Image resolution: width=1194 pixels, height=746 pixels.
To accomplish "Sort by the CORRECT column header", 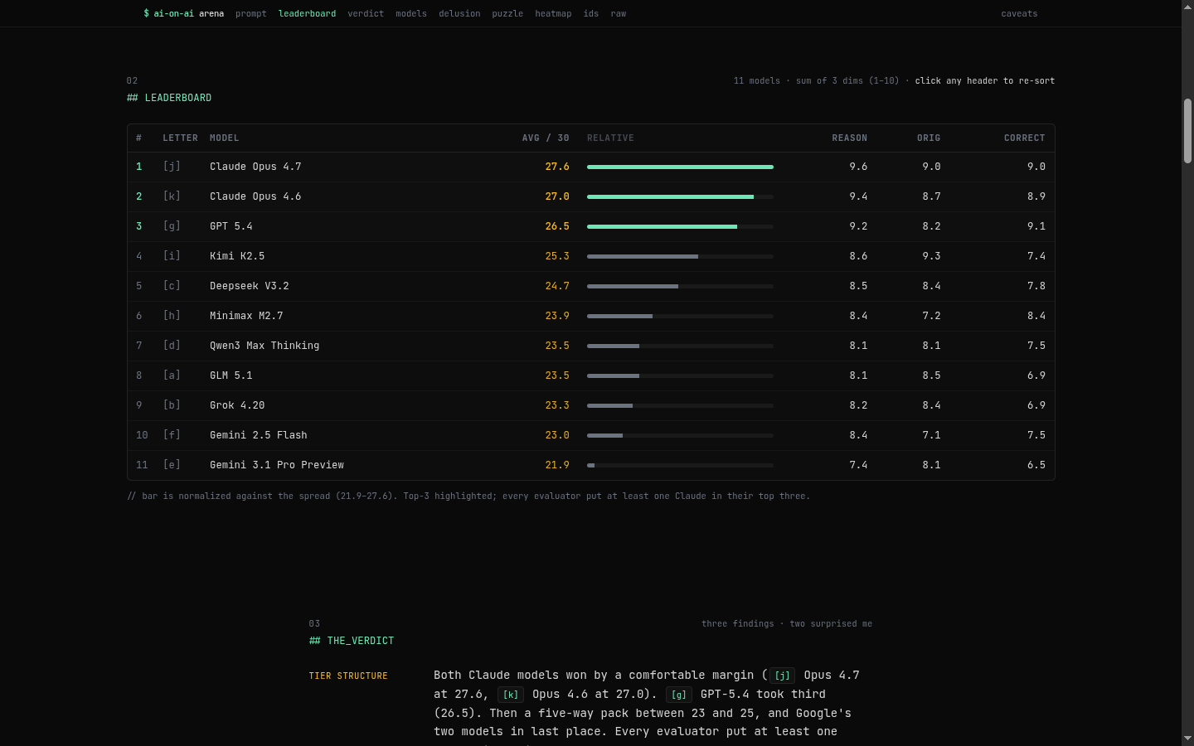I will tap(1024, 138).
